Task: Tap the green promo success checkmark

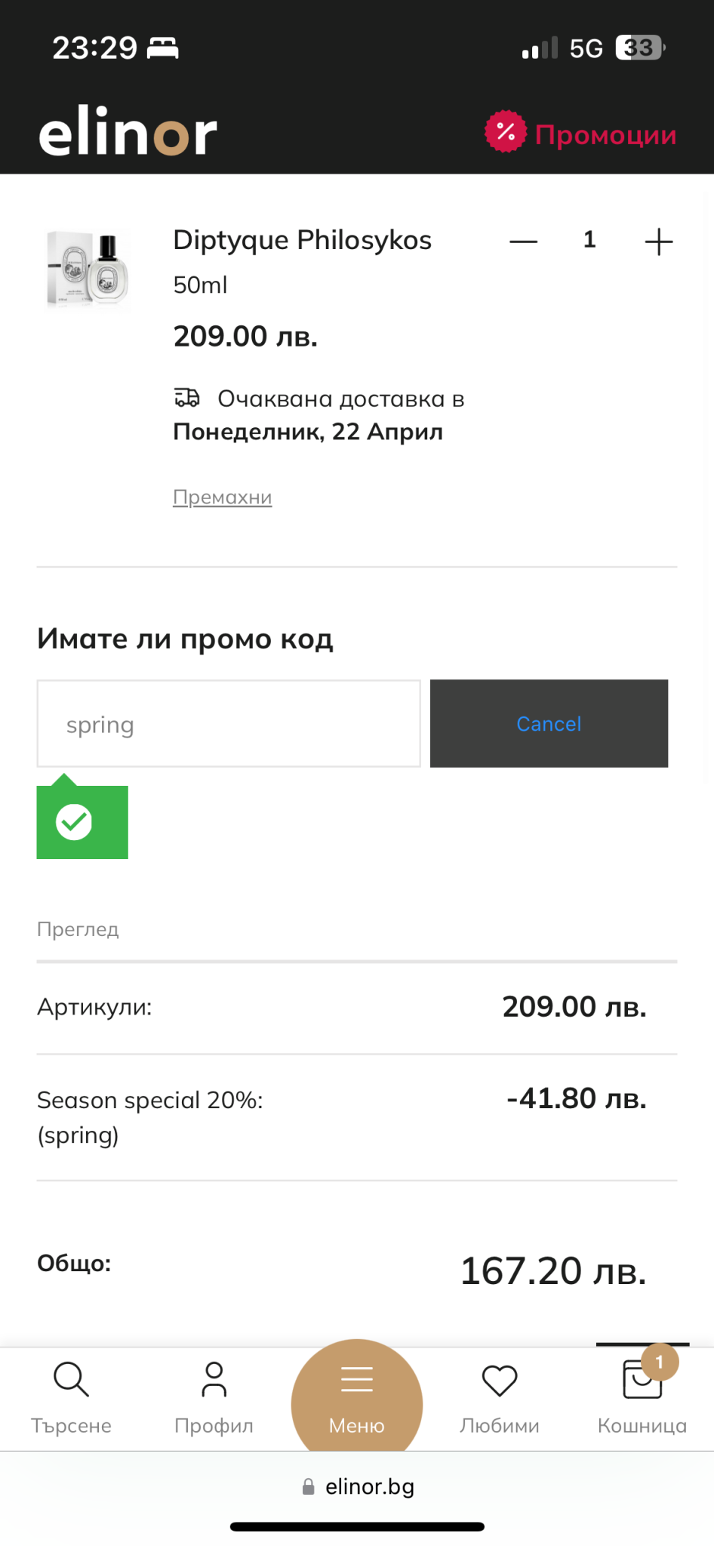Action: pos(75,822)
